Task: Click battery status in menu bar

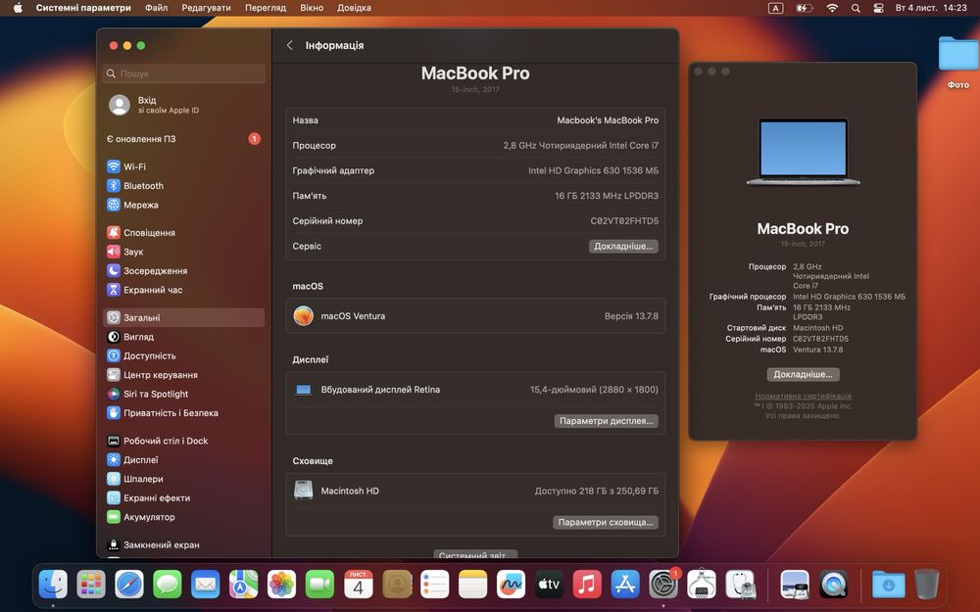Action: pos(804,8)
